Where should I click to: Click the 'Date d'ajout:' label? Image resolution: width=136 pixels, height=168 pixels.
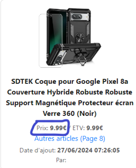click(x=38, y=150)
